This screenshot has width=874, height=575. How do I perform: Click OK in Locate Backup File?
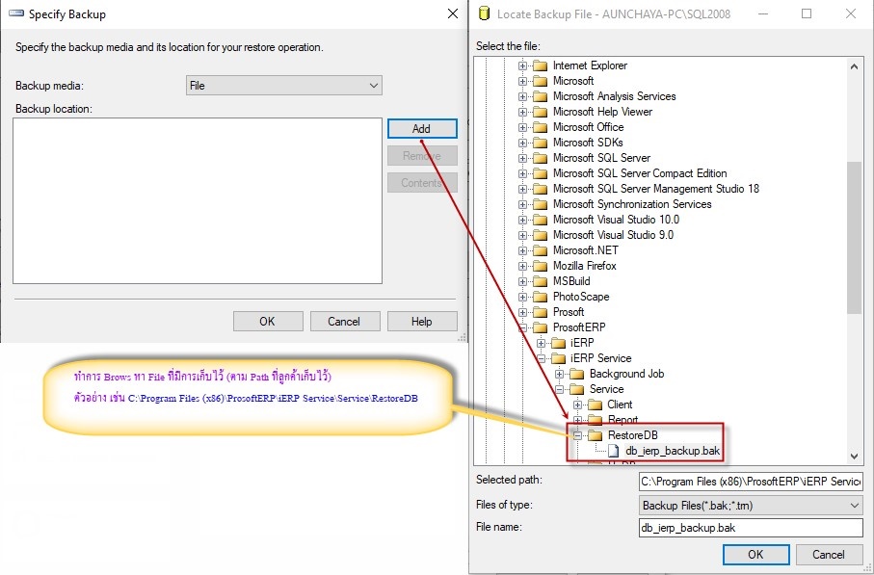755,555
